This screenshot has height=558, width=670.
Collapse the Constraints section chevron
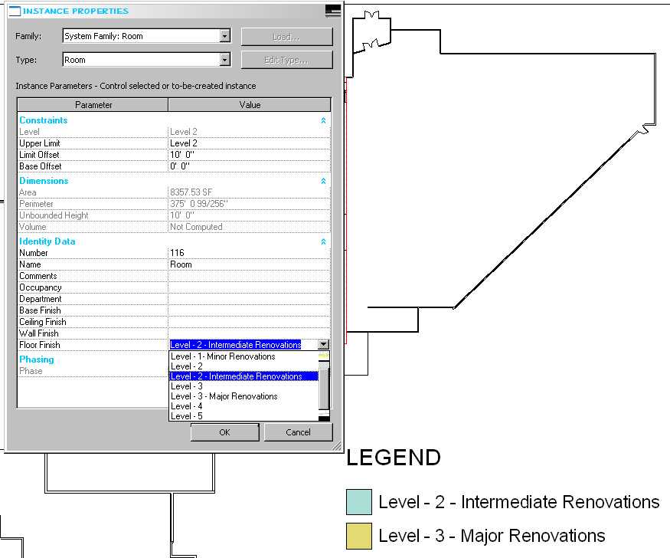[x=323, y=120]
